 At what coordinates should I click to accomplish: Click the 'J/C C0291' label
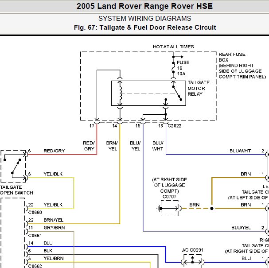(x=192, y=250)
